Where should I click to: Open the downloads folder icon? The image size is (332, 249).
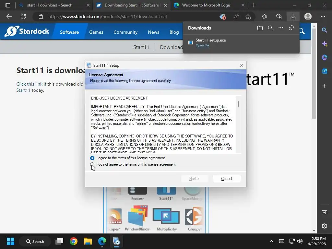coord(260,28)
